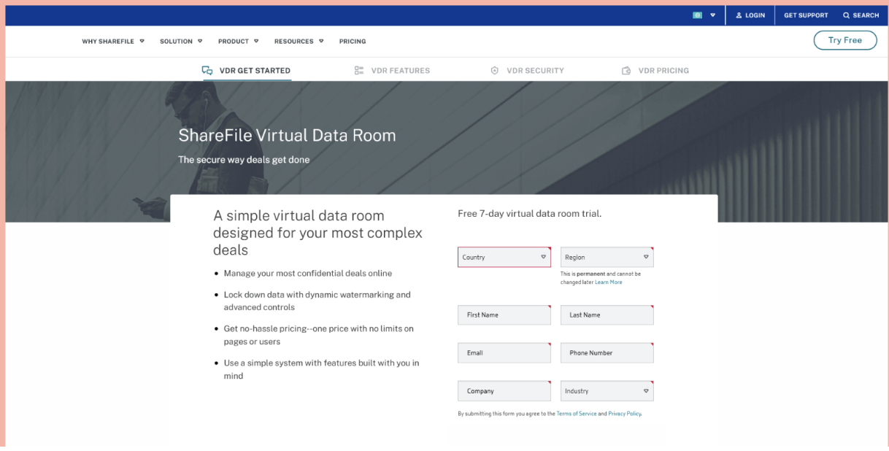Click the Try Free button

tap(845, 40)
